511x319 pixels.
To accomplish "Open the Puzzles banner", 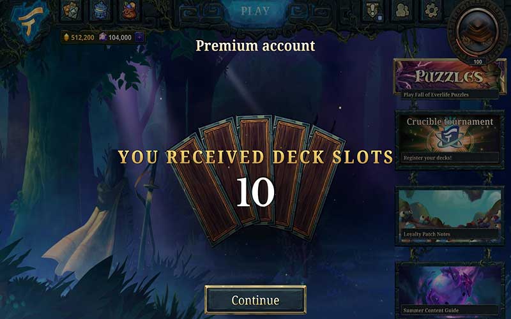I will [450, 79].
